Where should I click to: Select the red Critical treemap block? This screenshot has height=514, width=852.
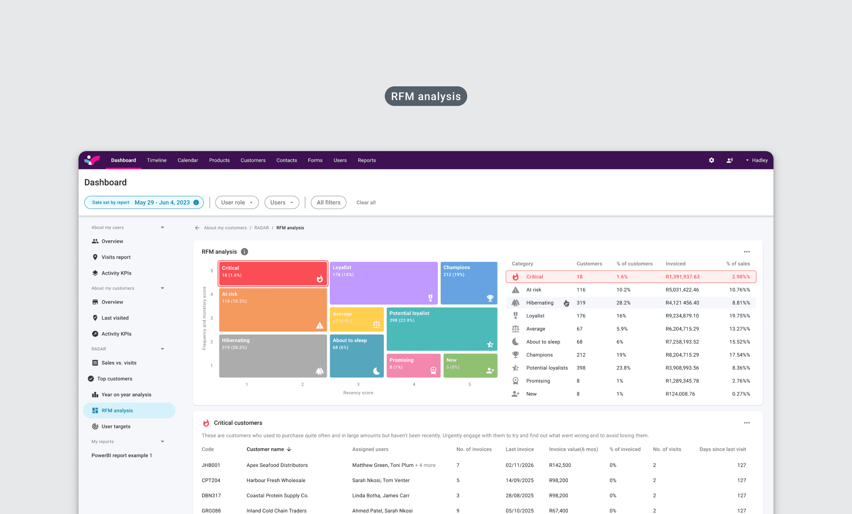pos(273,274)
